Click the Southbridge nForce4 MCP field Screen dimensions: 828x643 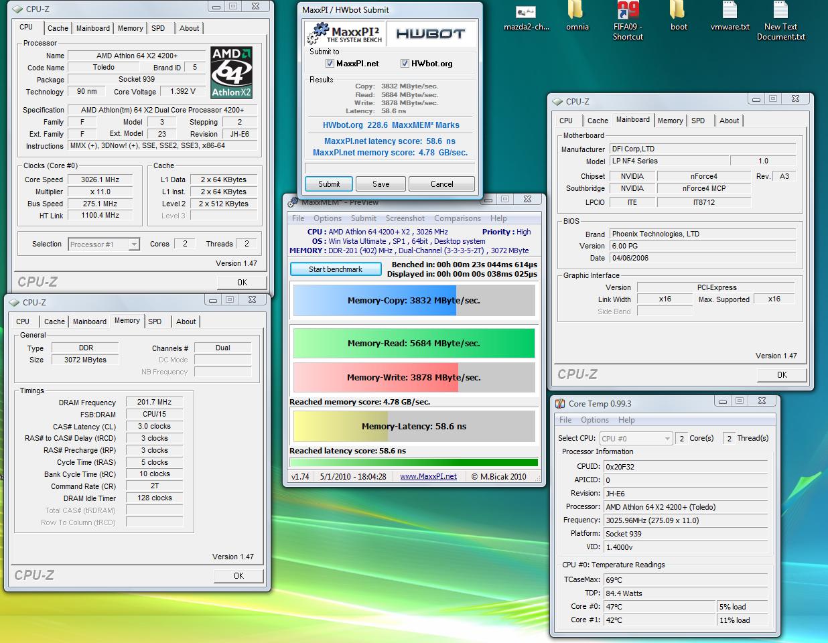703,188
